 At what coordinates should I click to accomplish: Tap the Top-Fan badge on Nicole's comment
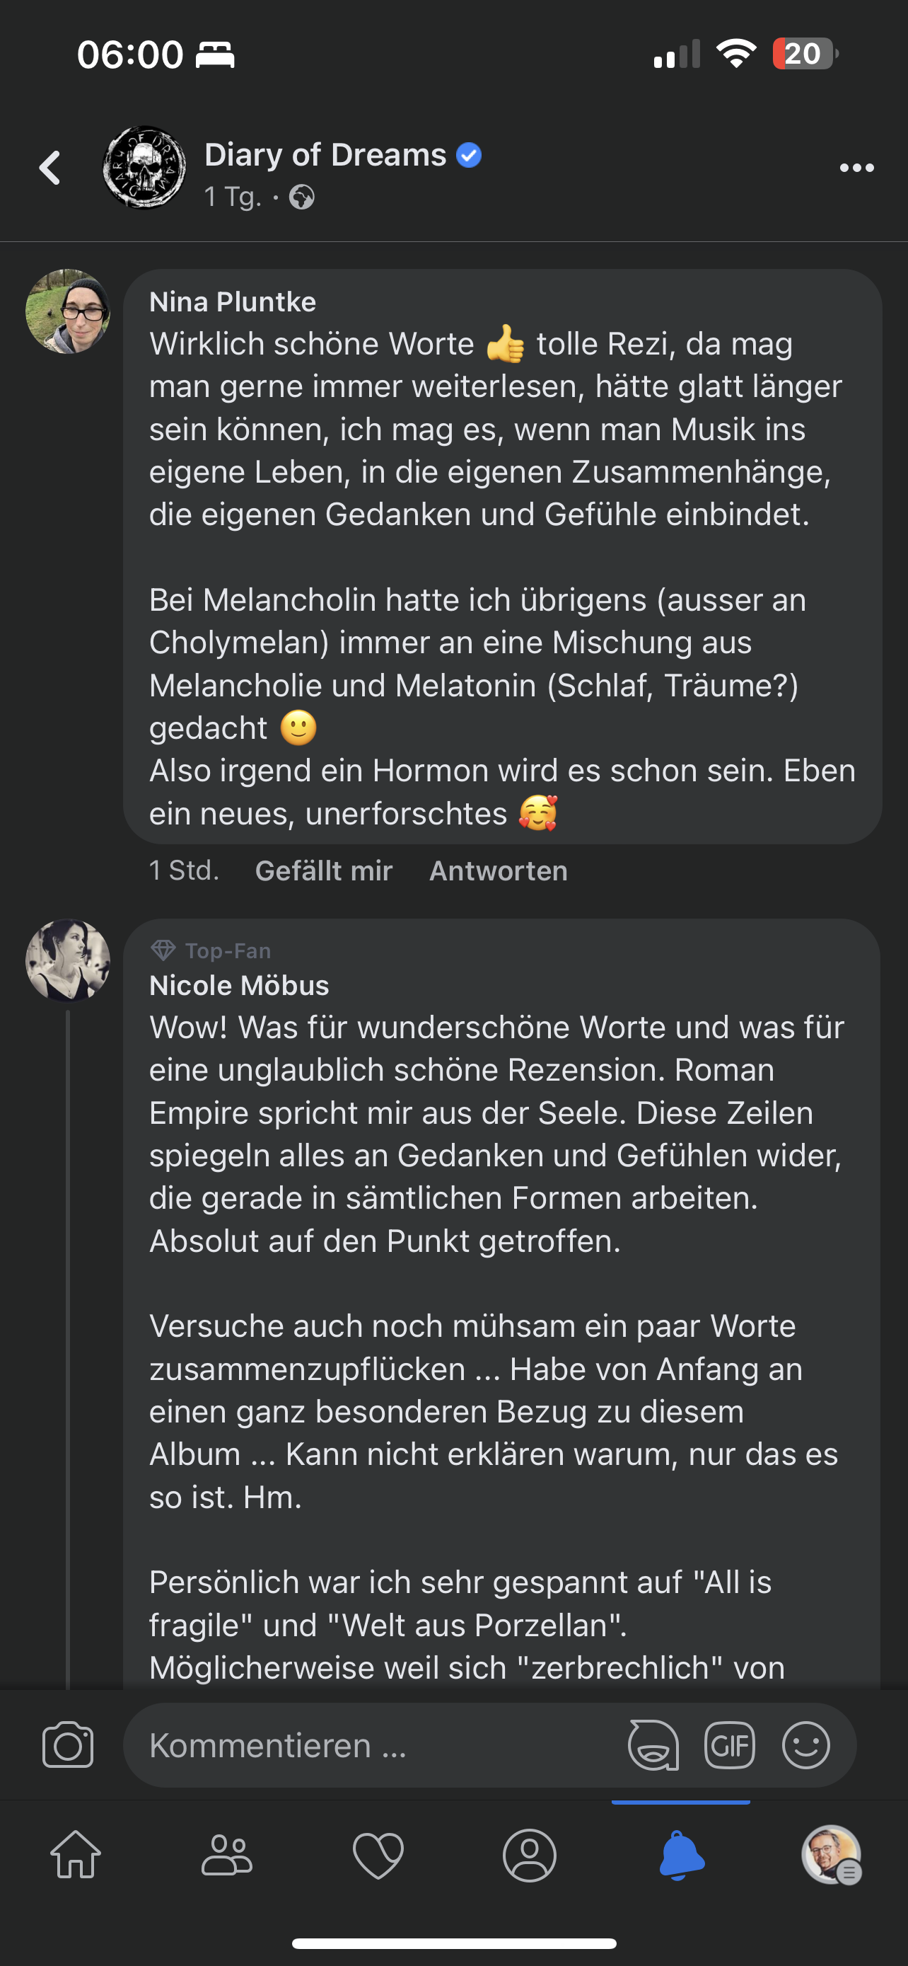click(x=211, y=951)
